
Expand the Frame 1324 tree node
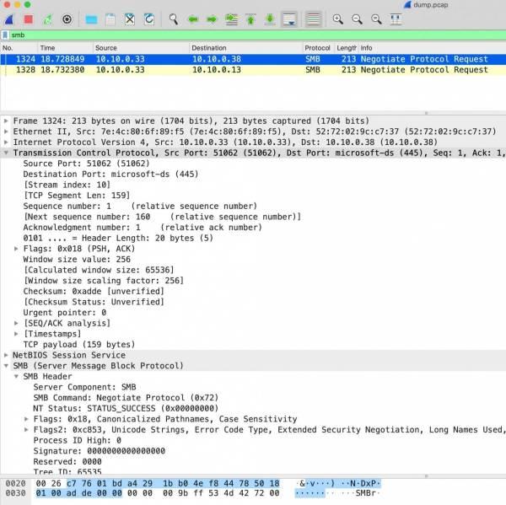point(7,121)
